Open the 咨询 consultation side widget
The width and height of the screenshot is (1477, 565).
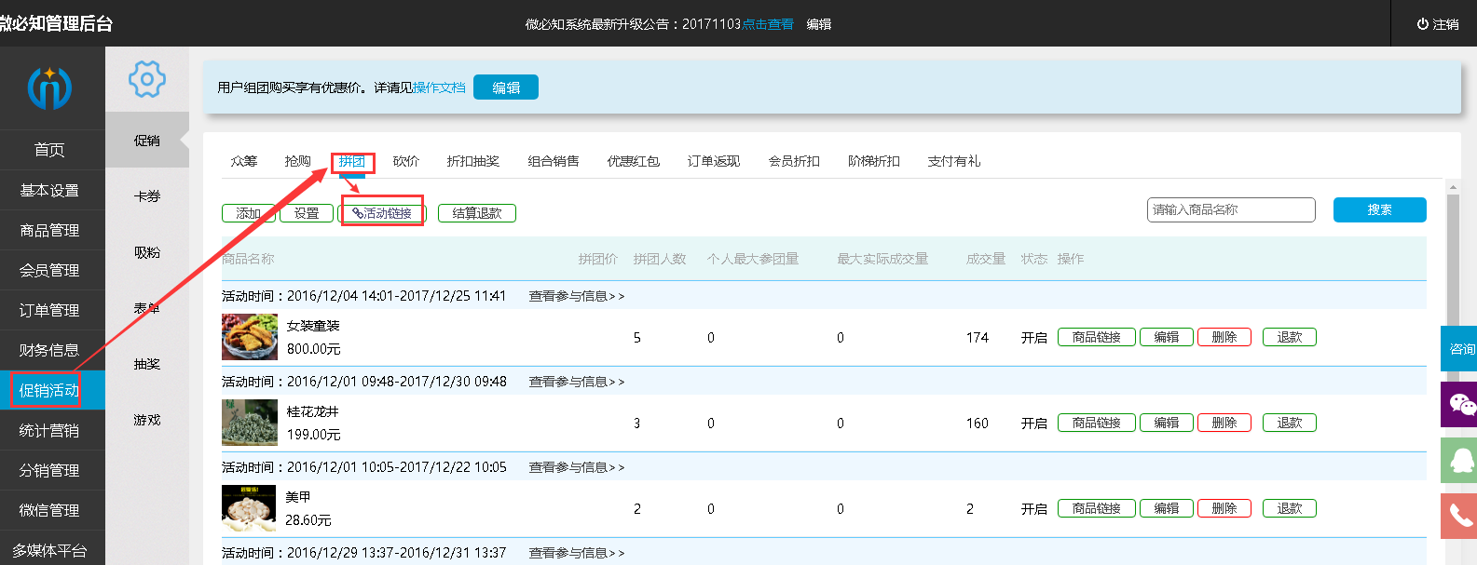click(1460, 349)
